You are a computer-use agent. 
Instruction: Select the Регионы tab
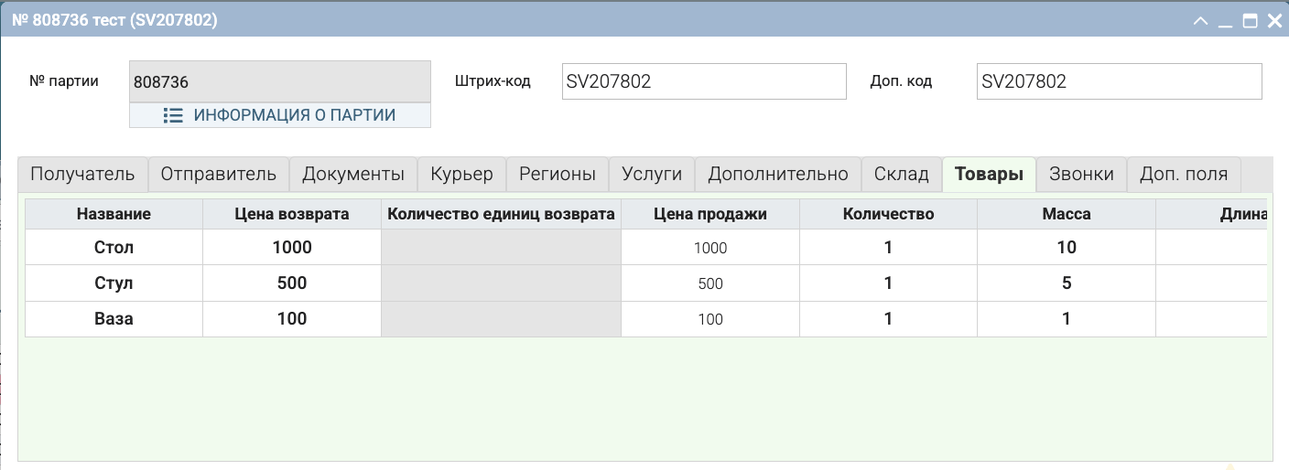coord(558,174)
